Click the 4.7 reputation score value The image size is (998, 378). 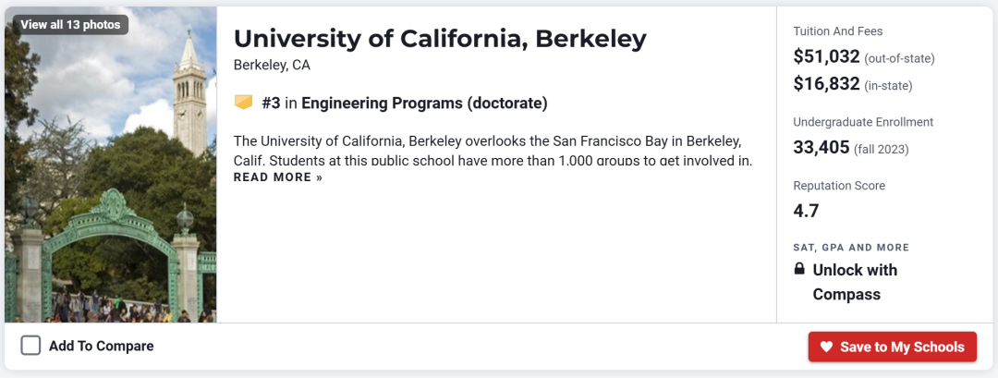tap(806, 211)
